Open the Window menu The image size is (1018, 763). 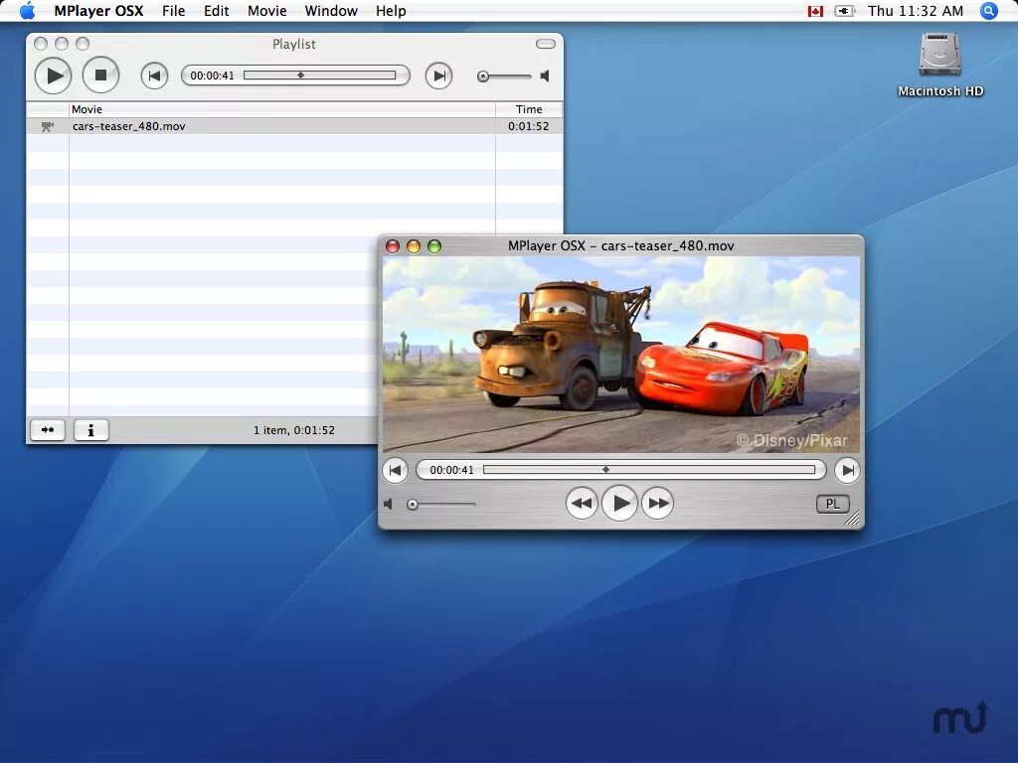pyautogui.click(x=331, y=11)
